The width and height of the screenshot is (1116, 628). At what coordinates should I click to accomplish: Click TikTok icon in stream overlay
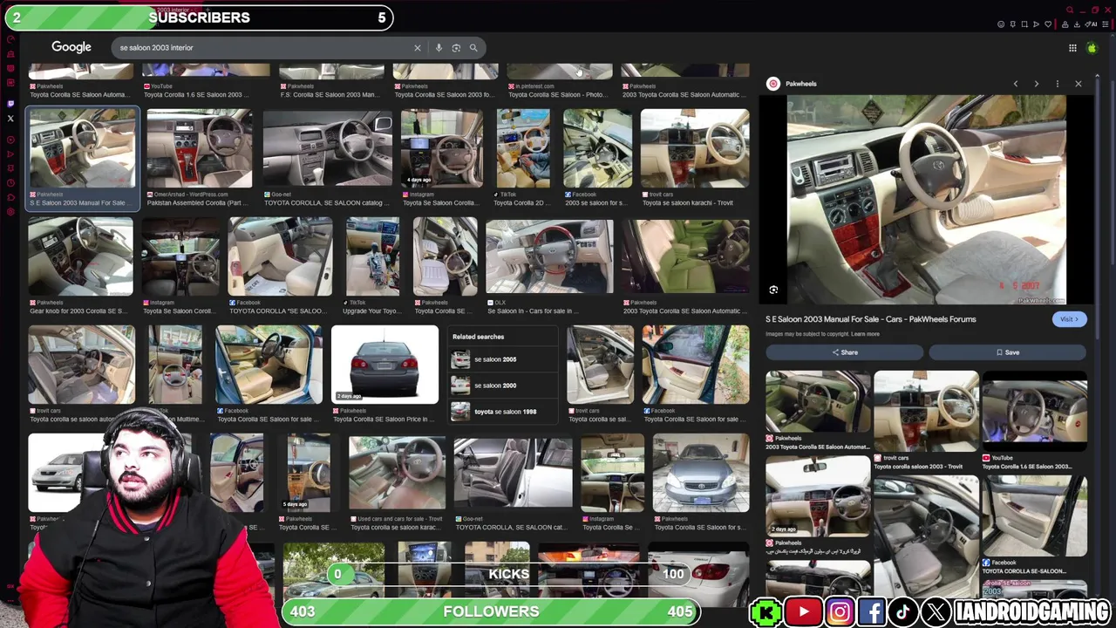click(903, 612)
